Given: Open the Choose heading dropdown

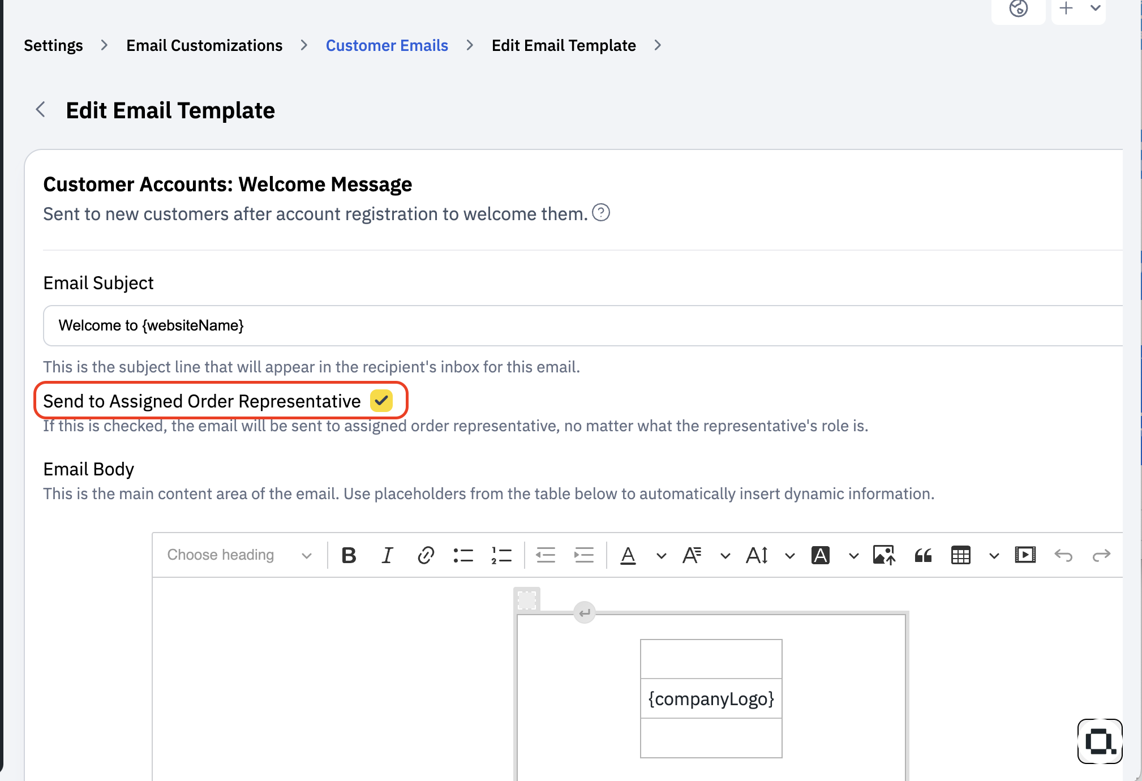Looking at the screenshot, I should click(x=239, y=555).
